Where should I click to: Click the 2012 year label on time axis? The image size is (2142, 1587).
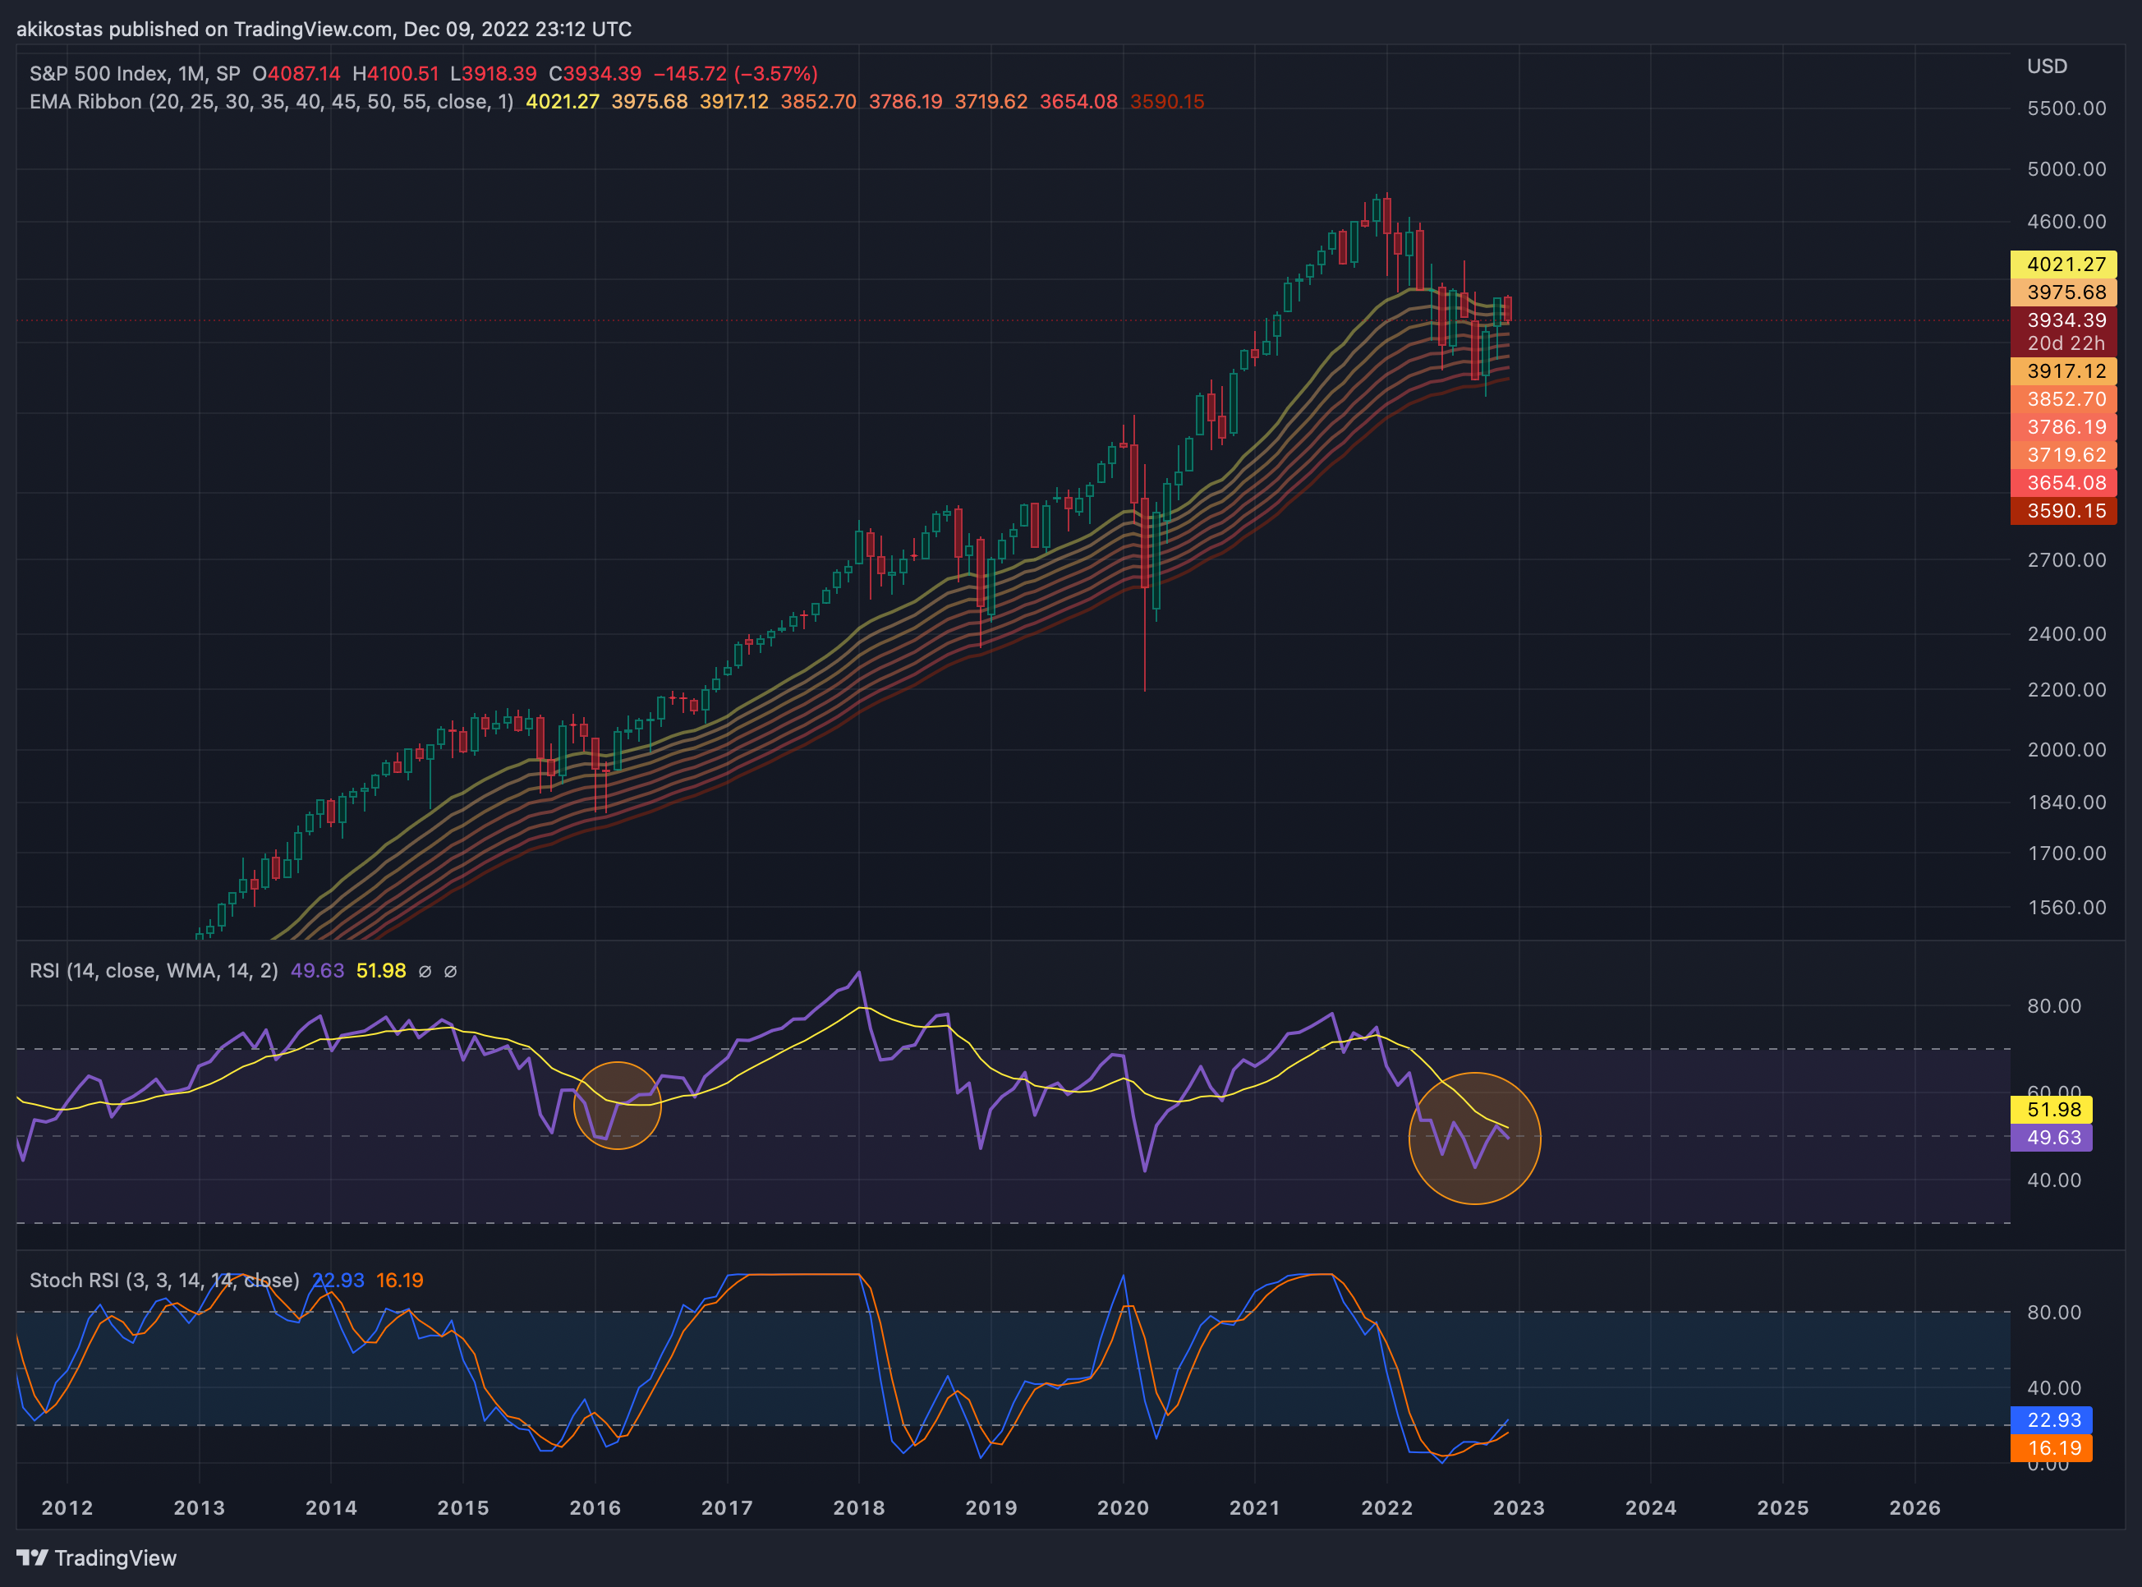click(x=67, y=1507)
